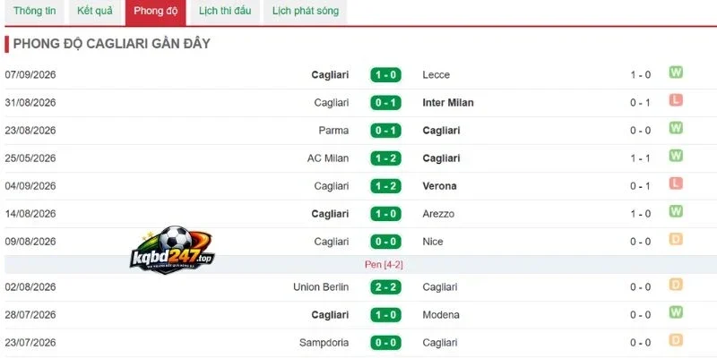
Task: Click the L result badge for Inter Milan match
Action: click(676, 100)
